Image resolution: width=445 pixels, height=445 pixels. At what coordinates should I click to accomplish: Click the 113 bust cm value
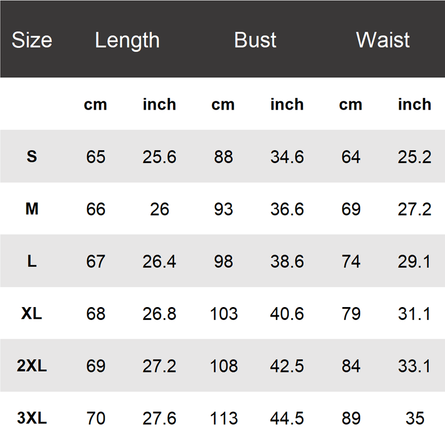[x=224, y=418]
